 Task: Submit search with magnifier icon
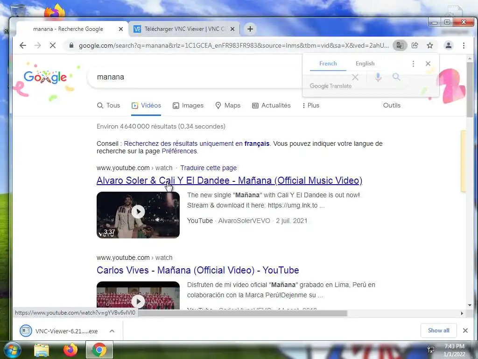pyautogui.click(x=396, y=77)
